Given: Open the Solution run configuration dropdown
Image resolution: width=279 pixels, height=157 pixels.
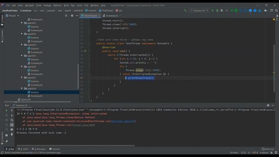Looking at the screenshot, I should click(x=199, y=10).
